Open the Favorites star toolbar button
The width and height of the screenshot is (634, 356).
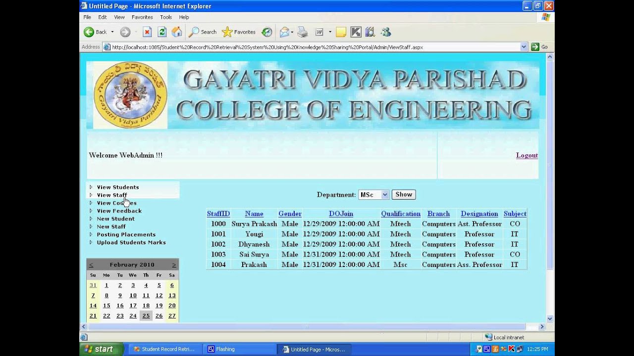point(239,32)
